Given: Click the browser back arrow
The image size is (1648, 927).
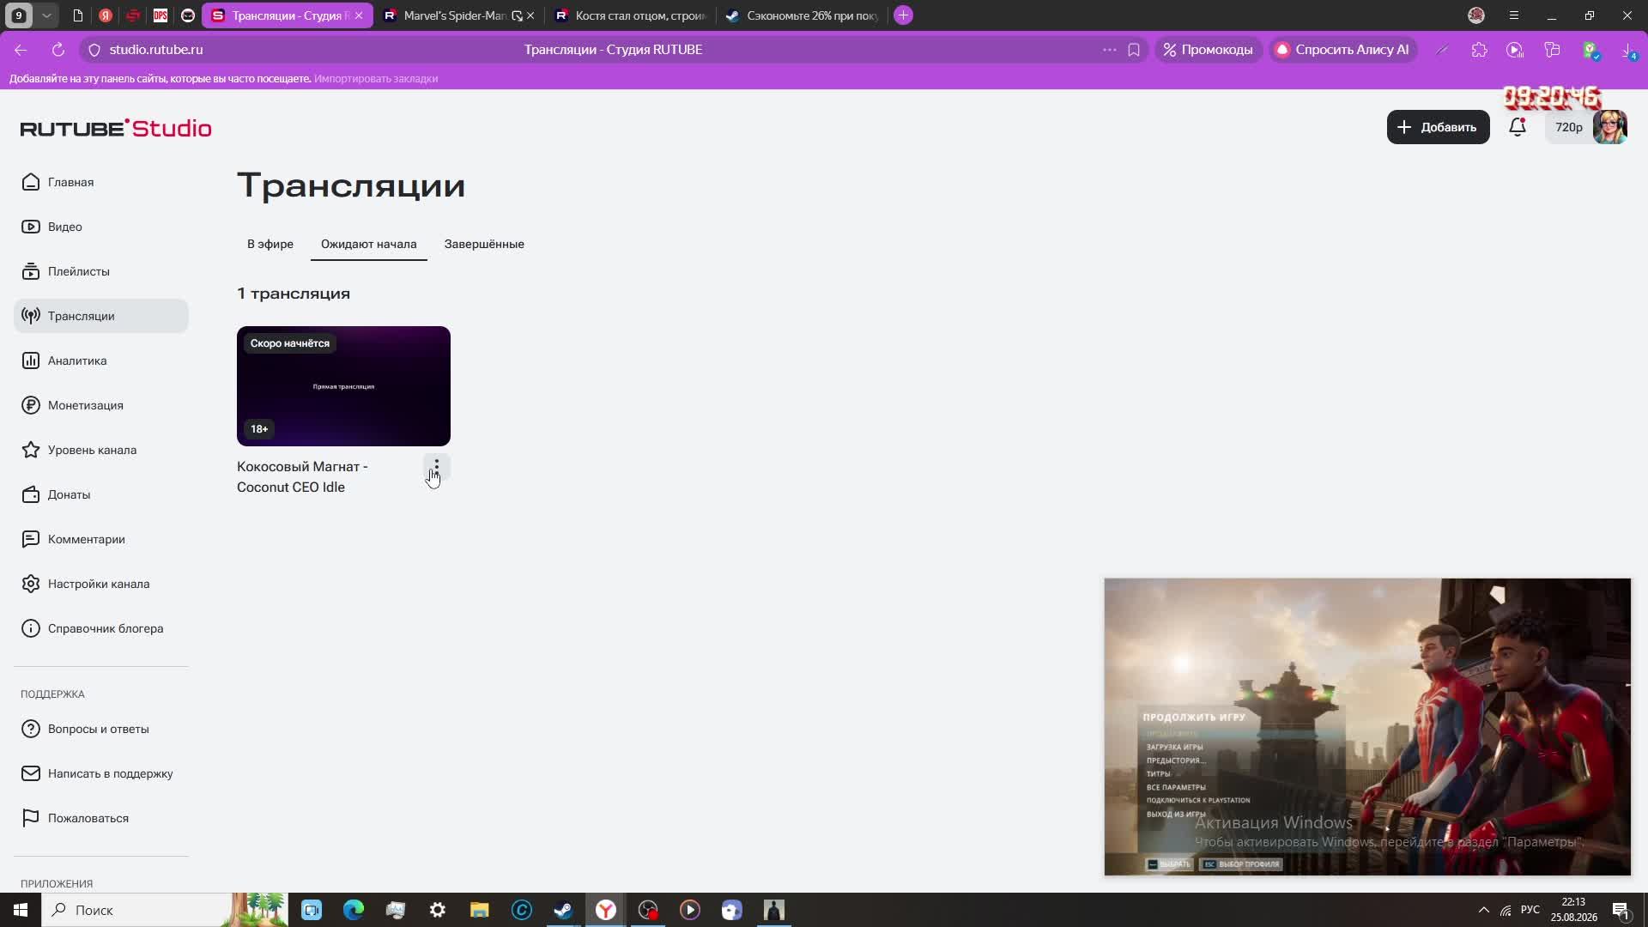Looking at the screenshot, I should click(21, 50).
